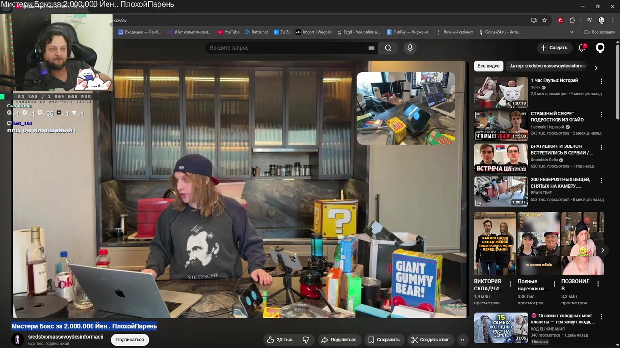Open the 'Import | Wago.io' bookmark
The image size is (620, 348).
pyautogui.click(x=314, y=32)
